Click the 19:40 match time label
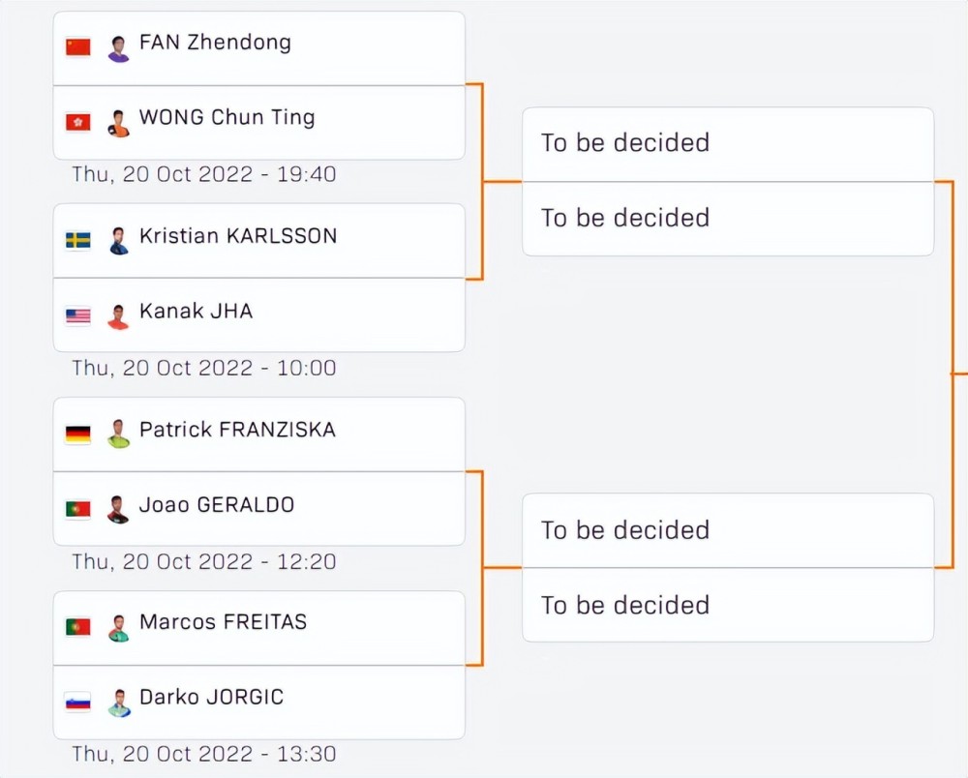This screenshot has height=778, width=968. click(x=204, y=175)
